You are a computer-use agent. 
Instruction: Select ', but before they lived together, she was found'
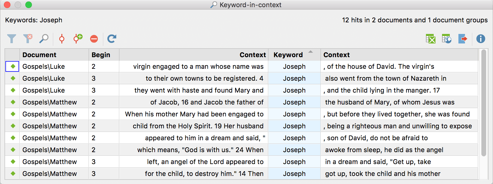[x=397, y=114]
